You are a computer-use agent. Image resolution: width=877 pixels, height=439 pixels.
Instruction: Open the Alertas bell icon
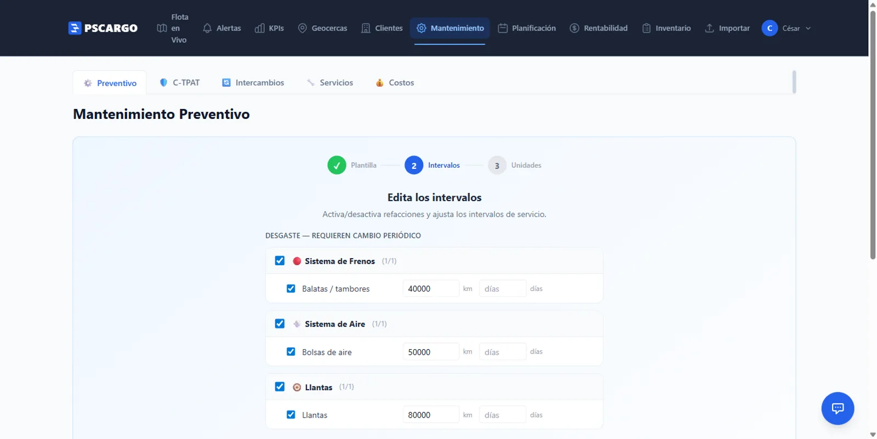point(207,28)
